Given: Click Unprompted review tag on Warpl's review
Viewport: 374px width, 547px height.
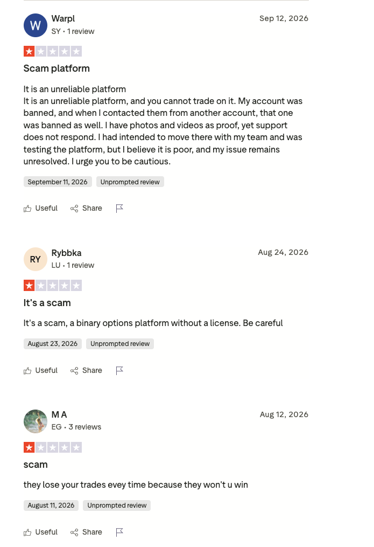Looking at the screenshot, I should (x=130, y=182).
